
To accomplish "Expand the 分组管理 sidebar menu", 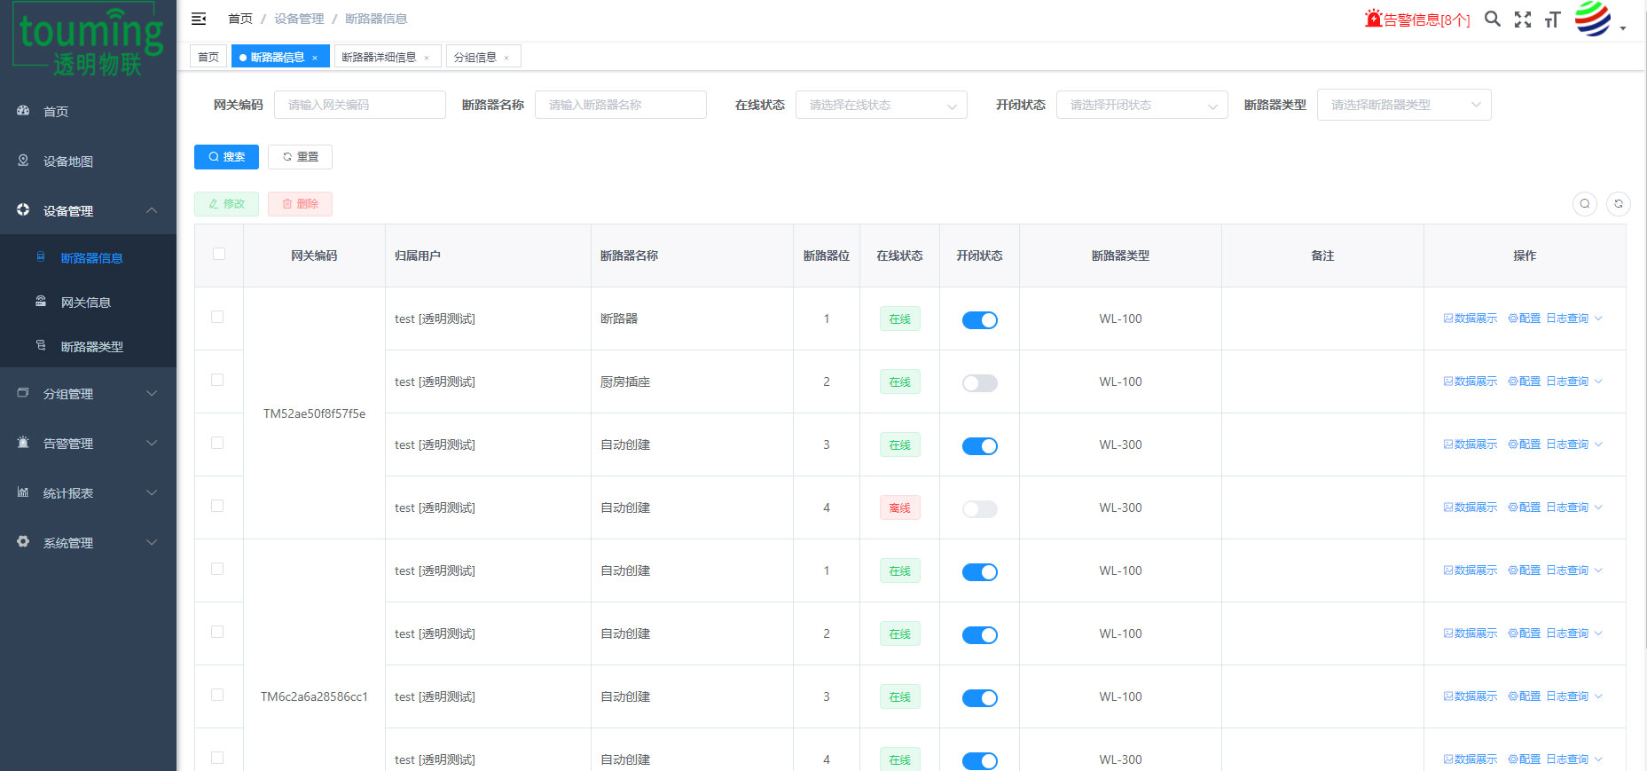I will tap(88, 394).
